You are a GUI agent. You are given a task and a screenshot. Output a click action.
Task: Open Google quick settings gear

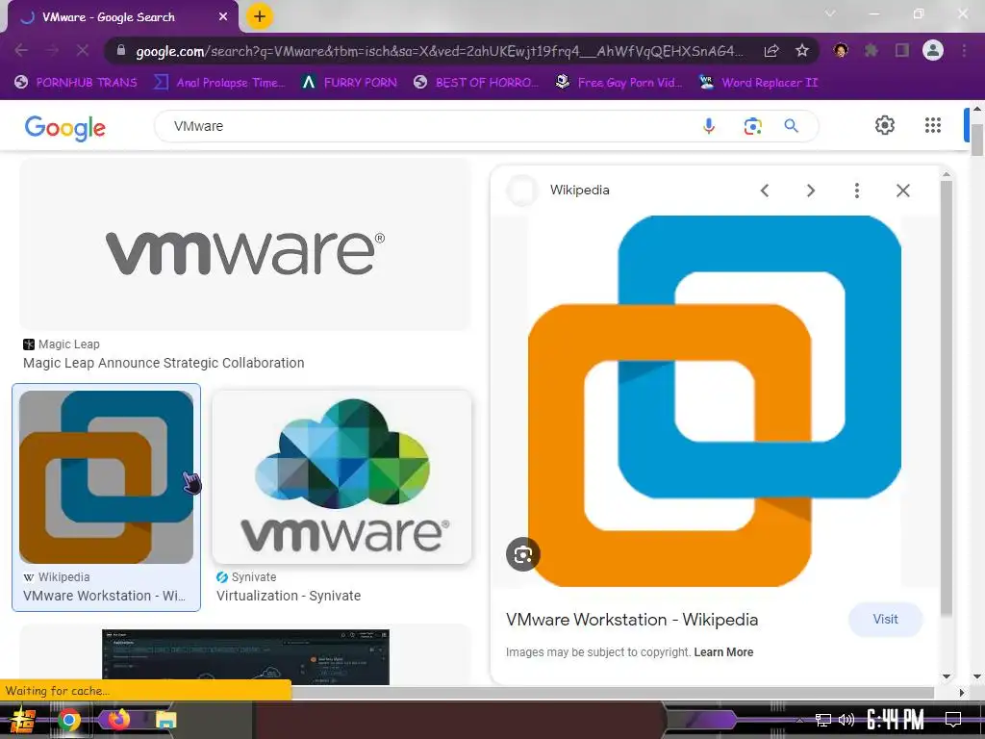tap(885, 125)
